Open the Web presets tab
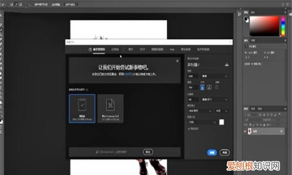292x175 pixels. click(x=172, y=49)
